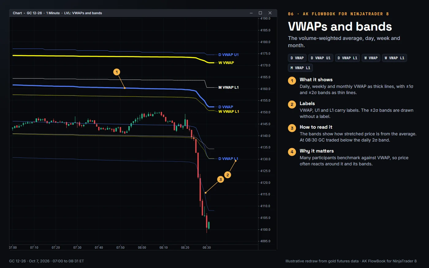
Task: Maximize the Chart GC 12-26 window
Action: tap(260, 13)
